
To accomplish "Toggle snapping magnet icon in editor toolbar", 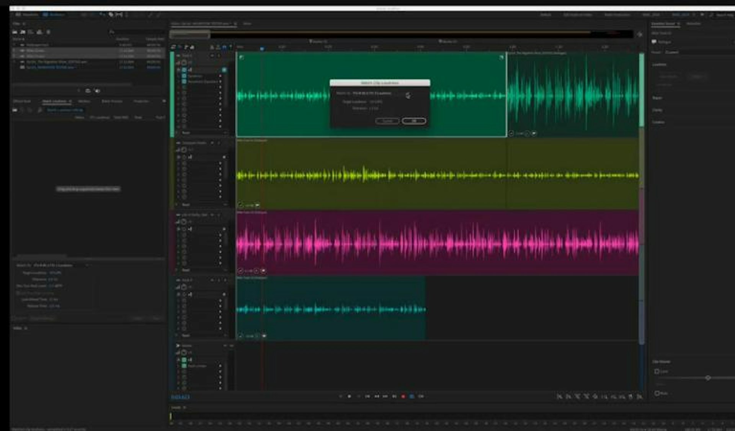I will (x=224, y=47).
